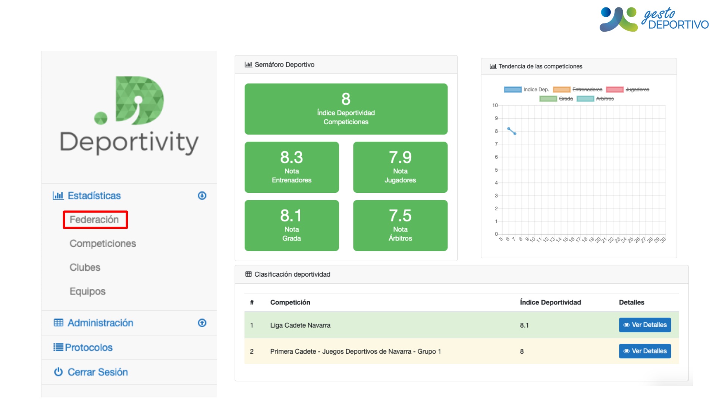Screen dimensions: 716x402
Task: Show the Arbitros series in chart legend
Action: point(596,99)
